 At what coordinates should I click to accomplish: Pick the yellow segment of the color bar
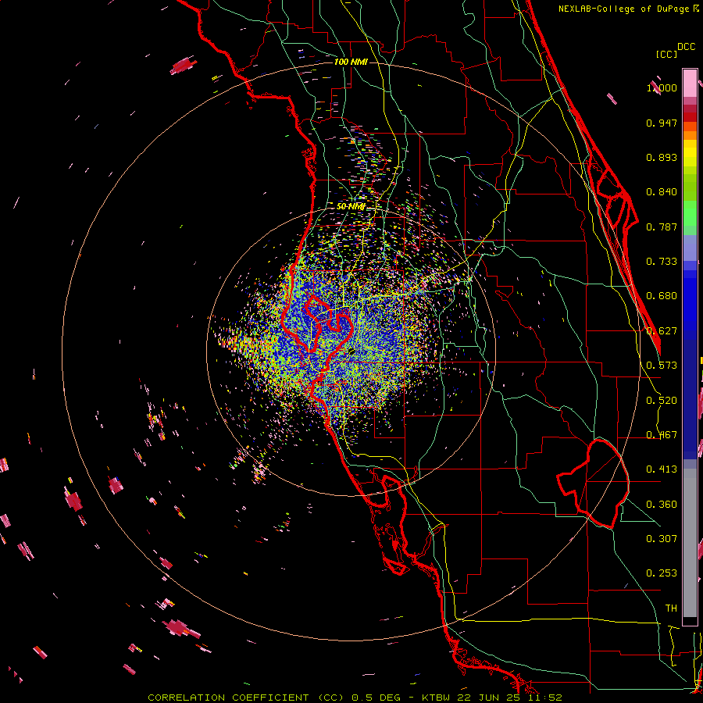[x=690, y=154]
